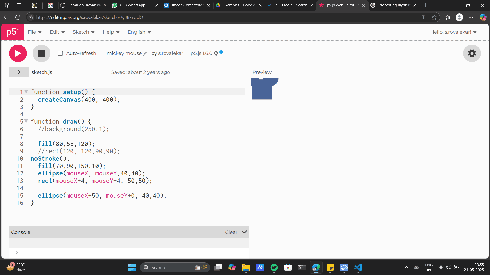Click the sketch.js file name label
Image resolution: width=490 pixels, height=275 pixels.
42,72
